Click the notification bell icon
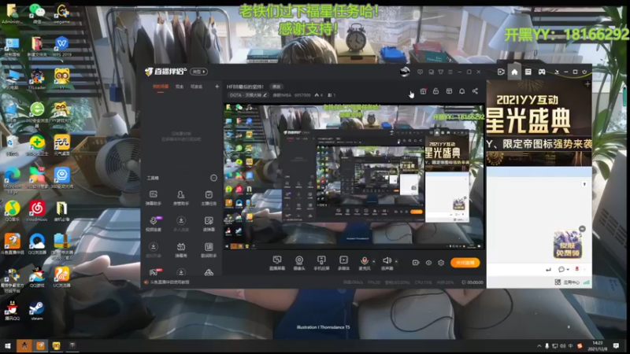This screenshot has width=630, height=354. point(462,91)
